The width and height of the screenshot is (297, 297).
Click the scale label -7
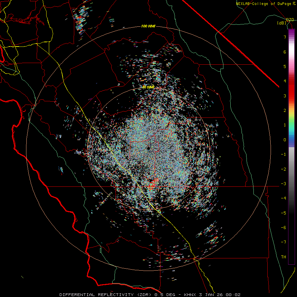tap(283, 242)
